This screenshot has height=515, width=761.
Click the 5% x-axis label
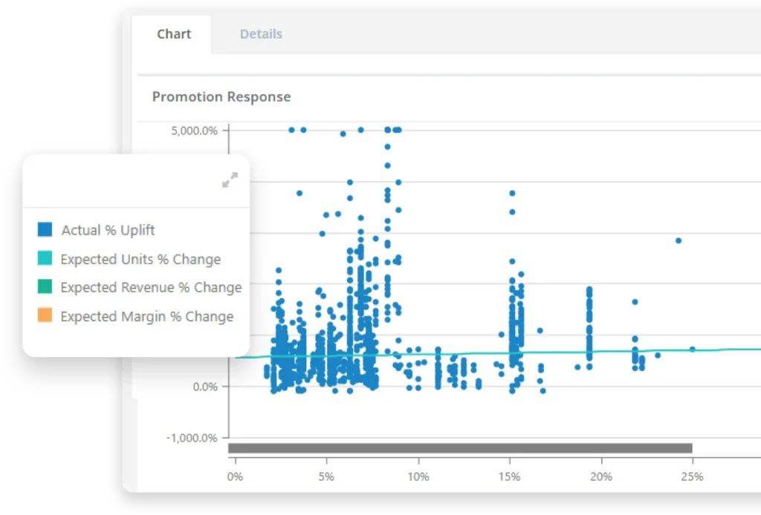326,476
